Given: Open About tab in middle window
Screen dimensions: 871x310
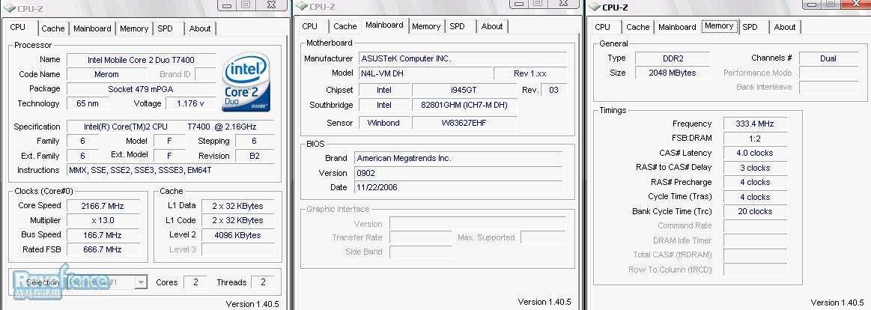Looking at the screenshot, I should pyautogui.click(x=492, y=26).
